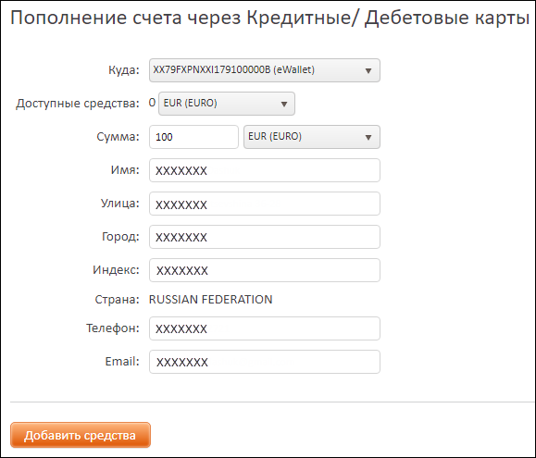536x458 pixels.
Task: Click the Сумма field label
Action: [118, 137]
